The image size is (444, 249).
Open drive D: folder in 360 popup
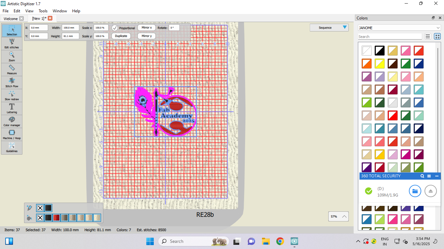point(415,191)
